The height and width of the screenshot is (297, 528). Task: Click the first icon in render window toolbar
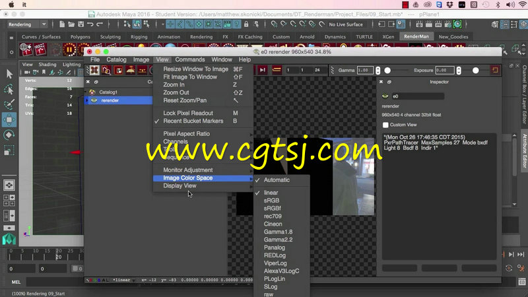point(94,70)
